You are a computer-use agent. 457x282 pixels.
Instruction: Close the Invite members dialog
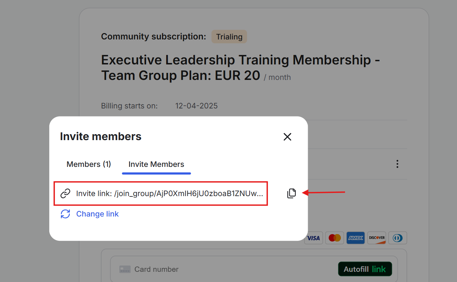click(x=287, y=137)
